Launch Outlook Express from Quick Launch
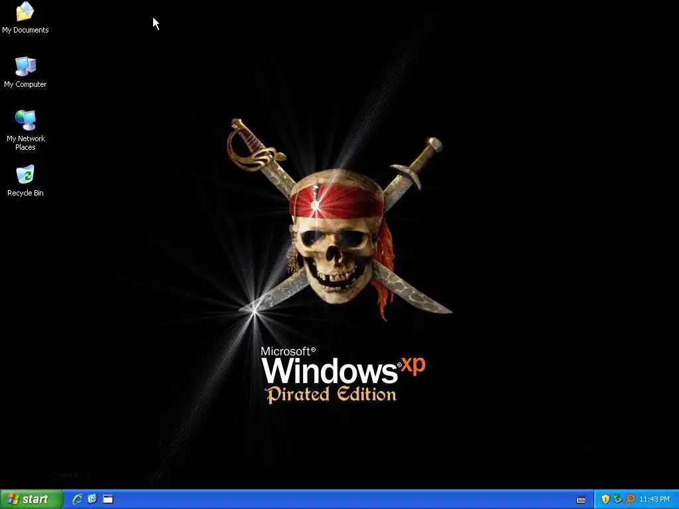The image size is (679, 509). (x=92, y=499)
